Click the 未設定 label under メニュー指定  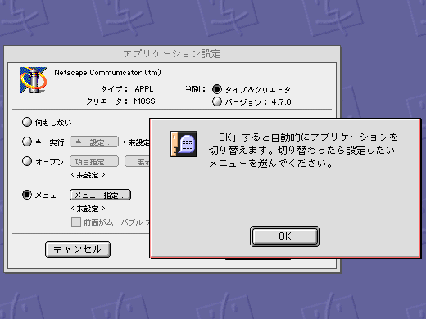coord(88,209)
